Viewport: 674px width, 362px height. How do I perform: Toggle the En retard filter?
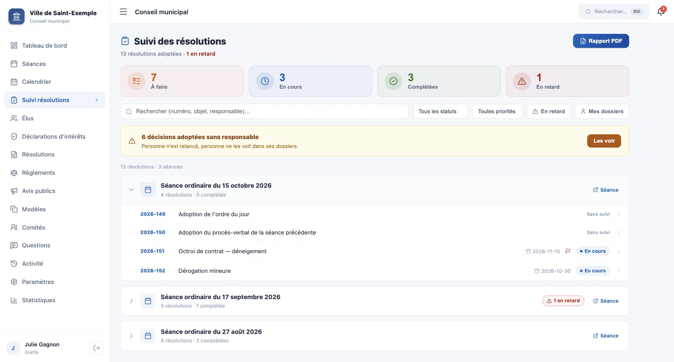point(548,111)
